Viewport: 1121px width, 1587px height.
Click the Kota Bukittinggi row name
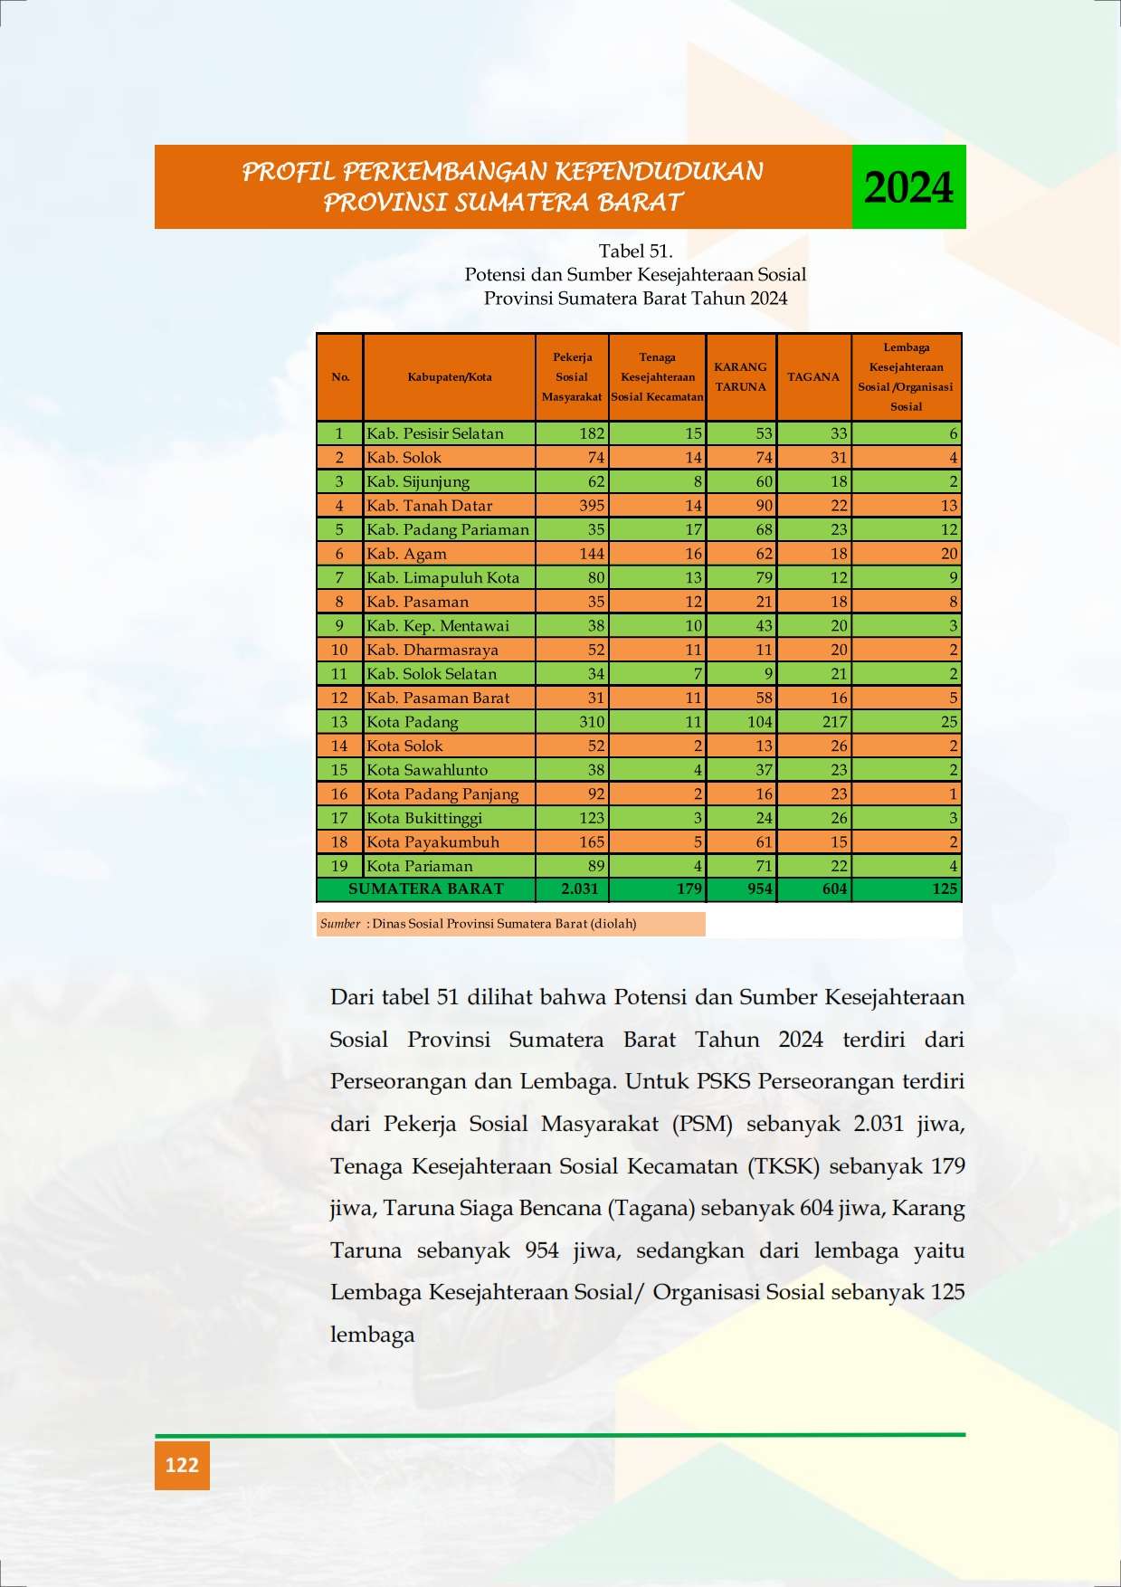coord(424,818)
